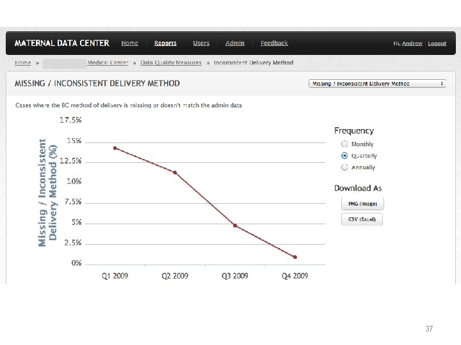Select the Monthly frequency radio button
Image resolution: width=461 pixels, height=345 pixels.
(x=344, y=144)
